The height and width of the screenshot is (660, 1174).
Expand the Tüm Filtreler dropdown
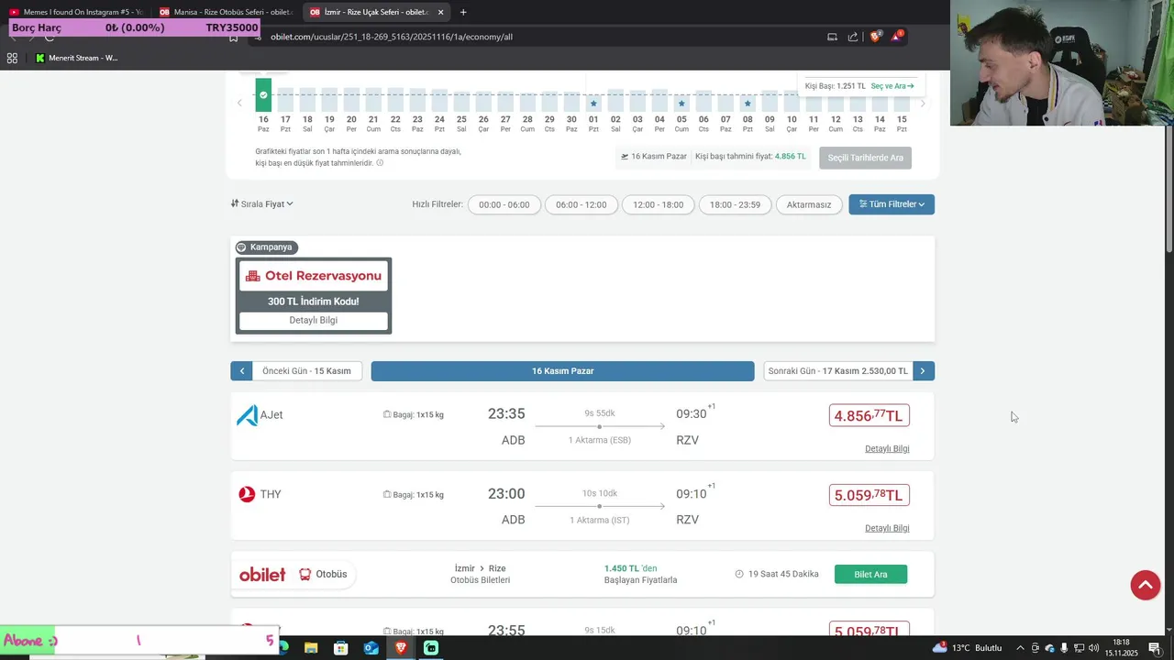[x=892, y=204]
